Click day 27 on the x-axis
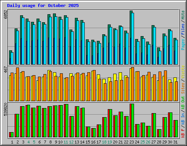The width and height of the screenshot is (187, 146). point(153,142)
